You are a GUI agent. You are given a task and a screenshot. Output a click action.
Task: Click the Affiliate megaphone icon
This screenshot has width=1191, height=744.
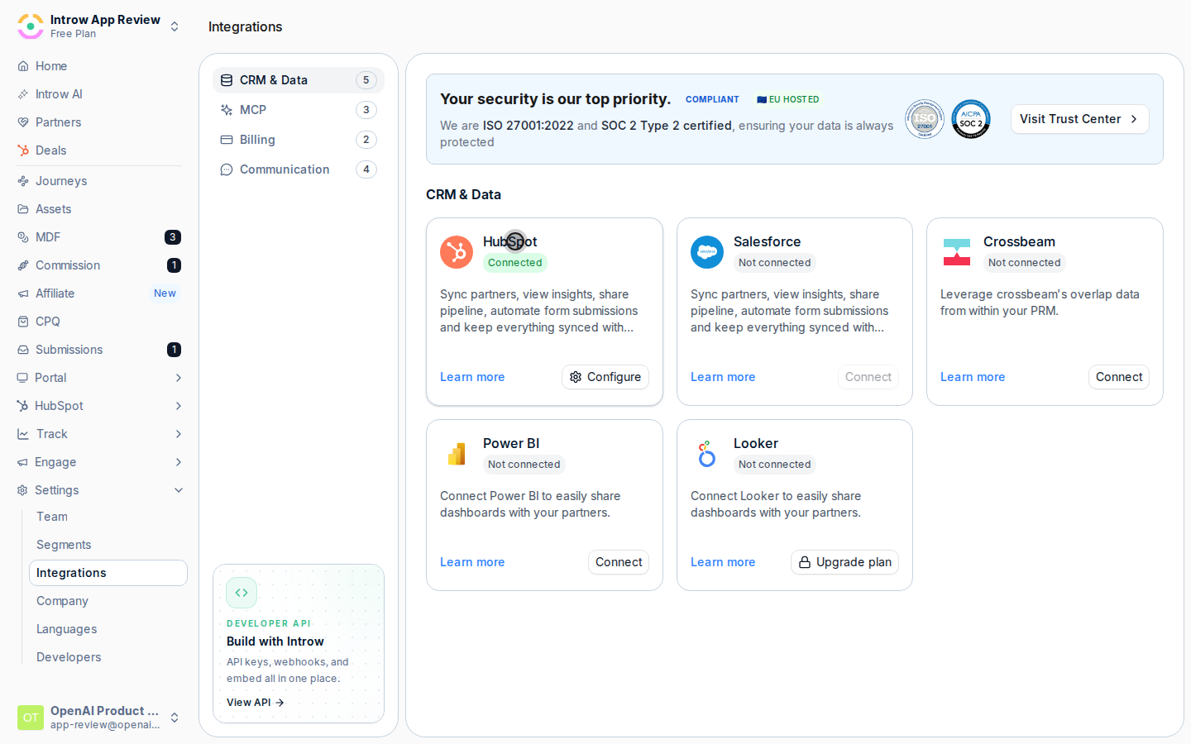pos(23,293)
